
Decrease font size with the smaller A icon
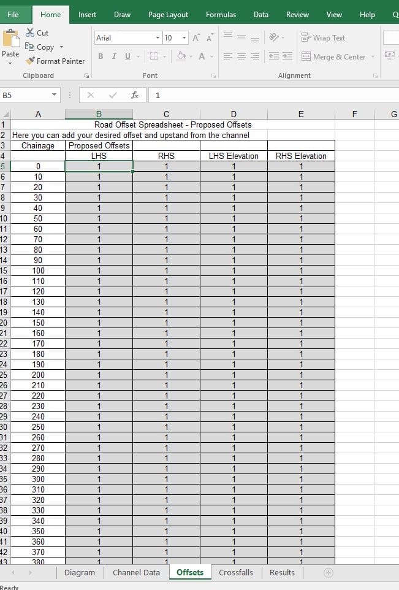click(210, 37)
